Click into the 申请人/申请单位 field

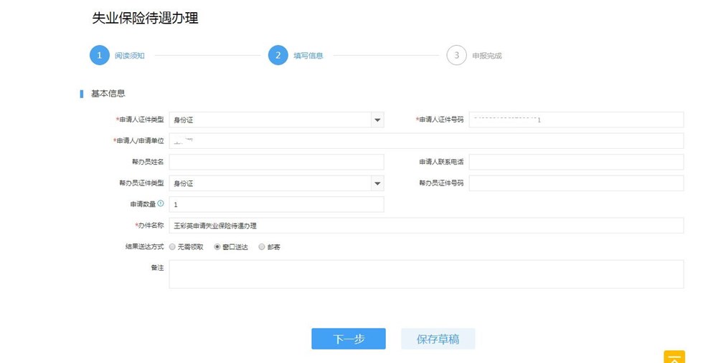click(426, 141)
